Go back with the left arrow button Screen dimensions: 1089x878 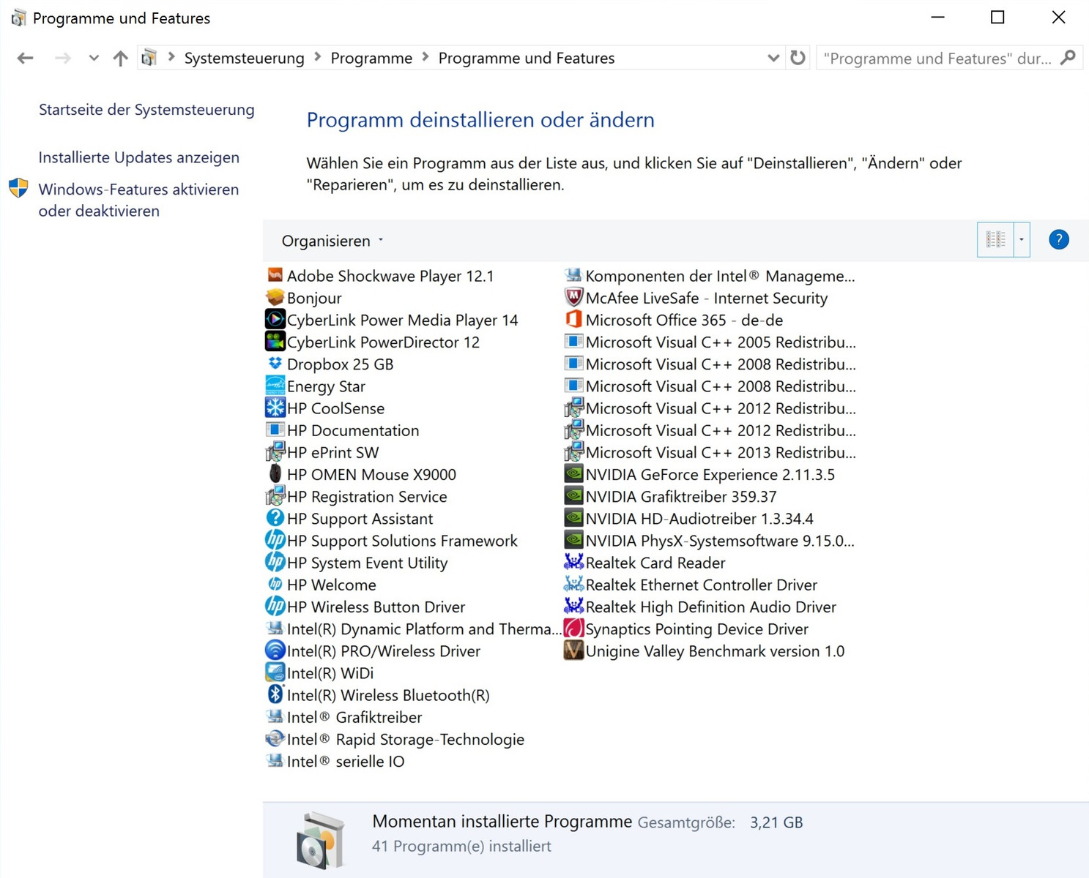coord(26,58)
